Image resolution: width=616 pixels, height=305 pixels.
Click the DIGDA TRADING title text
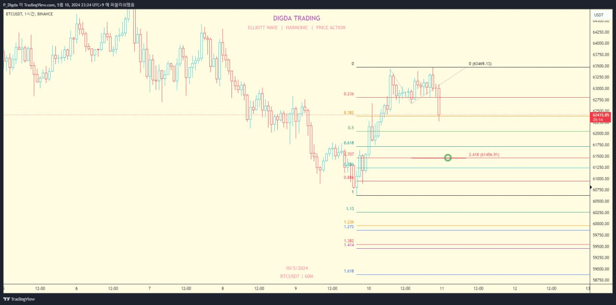tap(297, 18)
